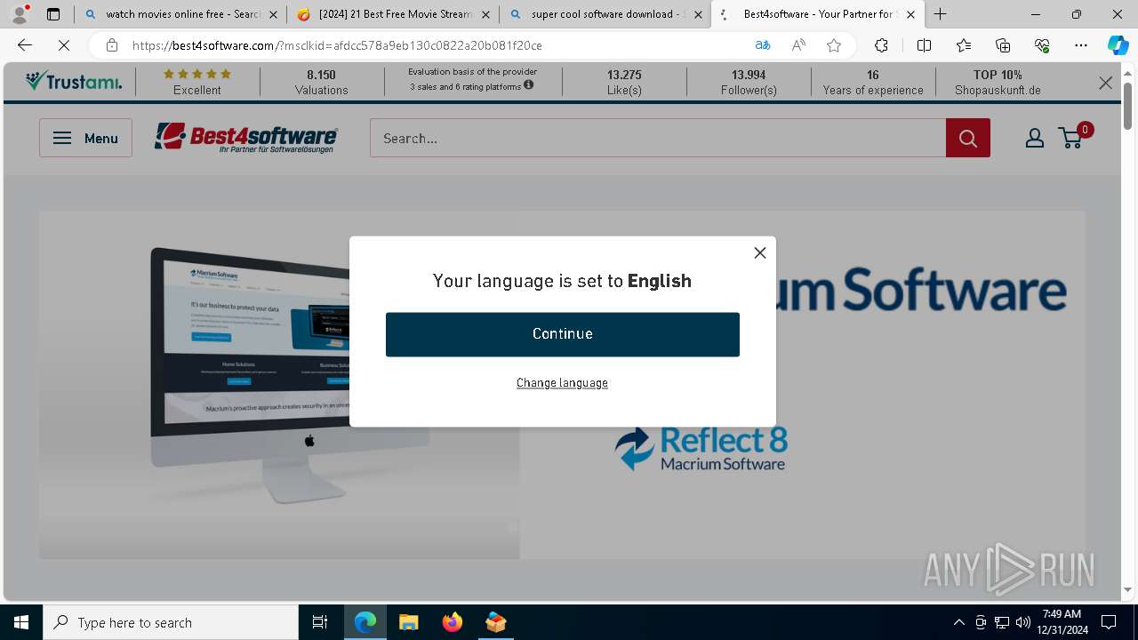Image resolution: width=1138 pixels, height=640 pixels.
Task: Open the user account icon
Action: coord(1035,138)
